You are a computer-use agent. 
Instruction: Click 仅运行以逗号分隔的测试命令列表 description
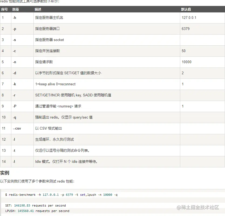tap(62, 150)
